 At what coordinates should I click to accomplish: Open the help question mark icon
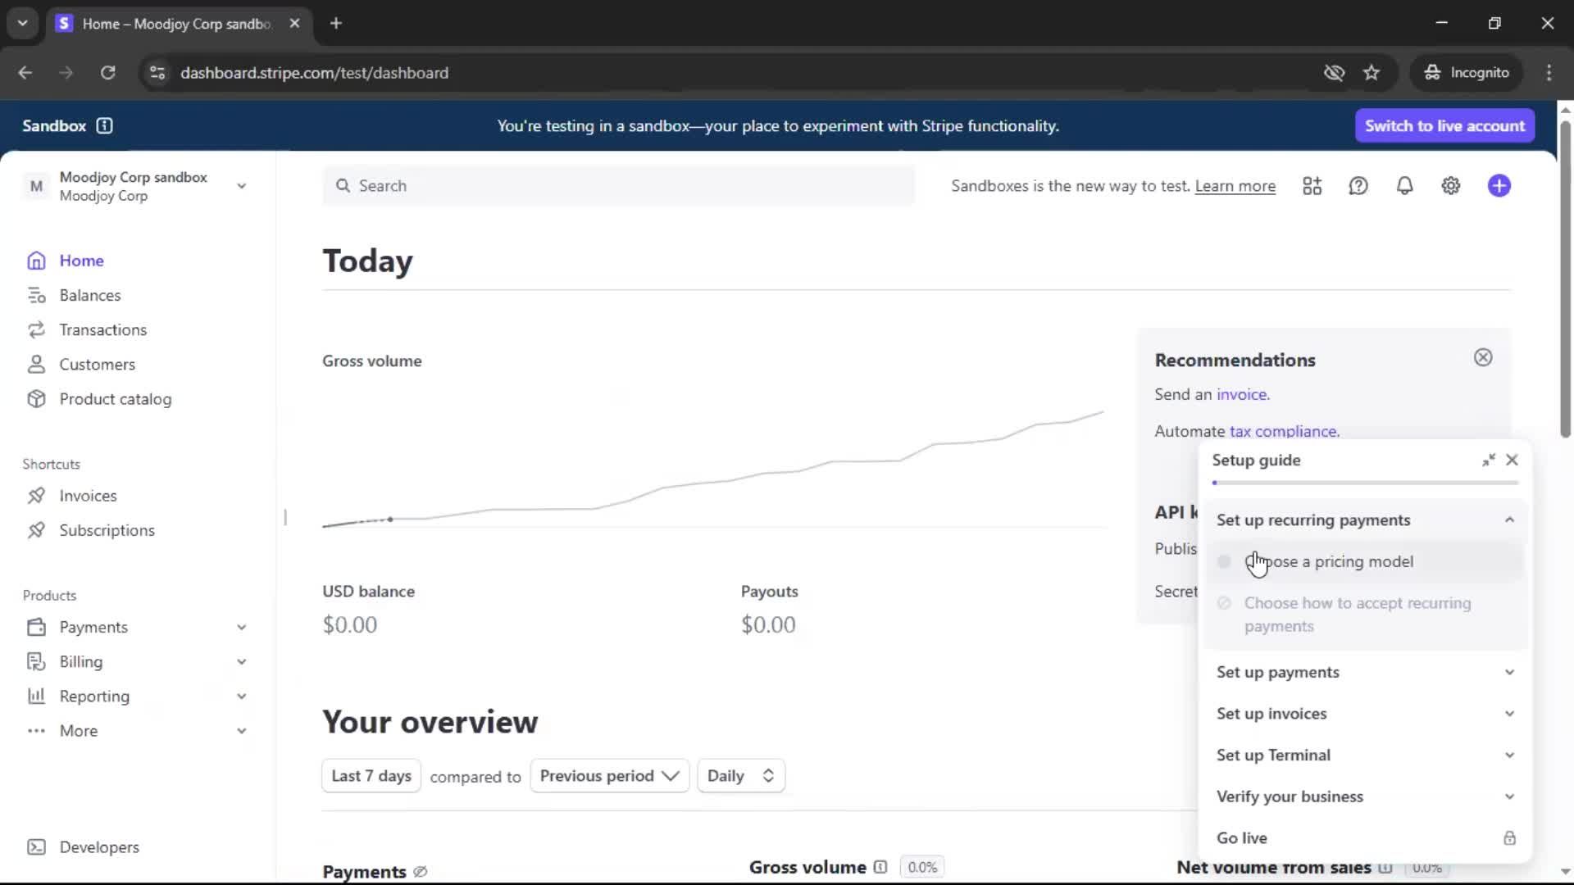point(1358,186)
